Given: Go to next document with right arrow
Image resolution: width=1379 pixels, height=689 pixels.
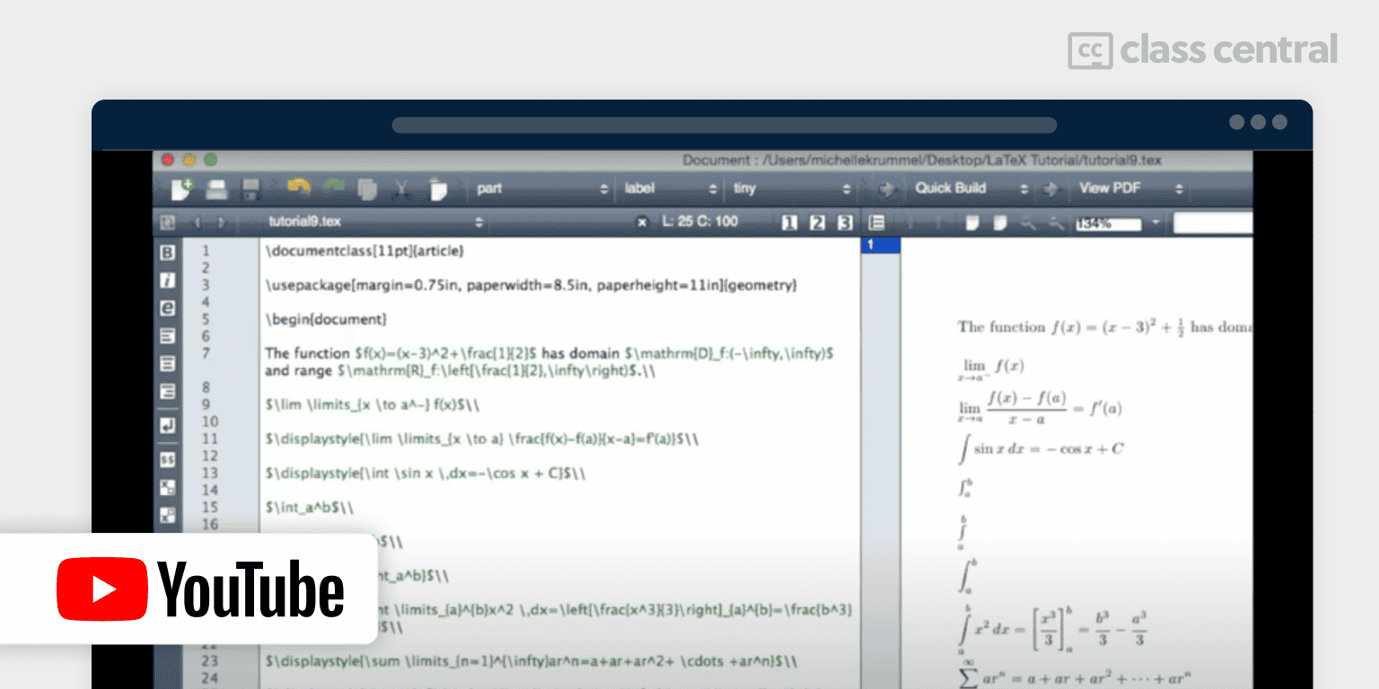Looking at the screenshot, I should coord(222,222).
